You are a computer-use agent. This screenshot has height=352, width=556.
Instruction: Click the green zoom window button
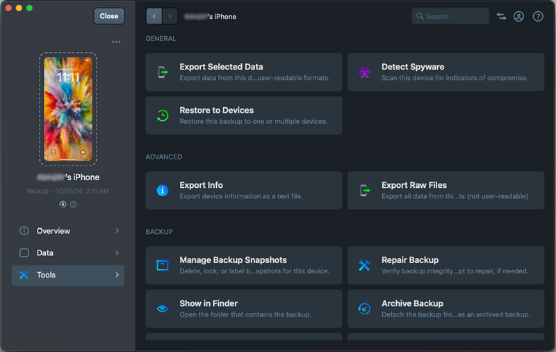[x=30, y=8]
